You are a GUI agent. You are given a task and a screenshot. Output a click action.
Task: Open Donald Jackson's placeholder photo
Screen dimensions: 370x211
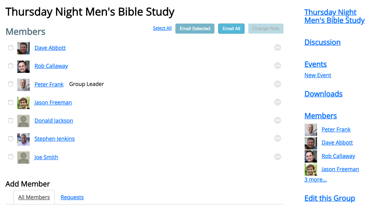coord(23,121)
